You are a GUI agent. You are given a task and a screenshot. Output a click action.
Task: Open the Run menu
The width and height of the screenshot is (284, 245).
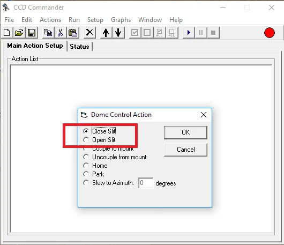point(74,20)
